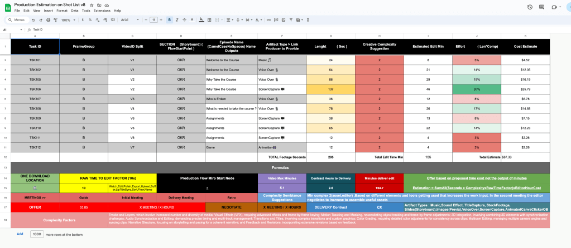Insert a chart from the toolbar
Viewport: 571px width, 248px height.
(284, 20)
